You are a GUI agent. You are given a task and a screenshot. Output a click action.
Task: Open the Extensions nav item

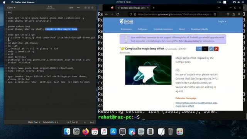pyautogui.click(x=126, y=29)
